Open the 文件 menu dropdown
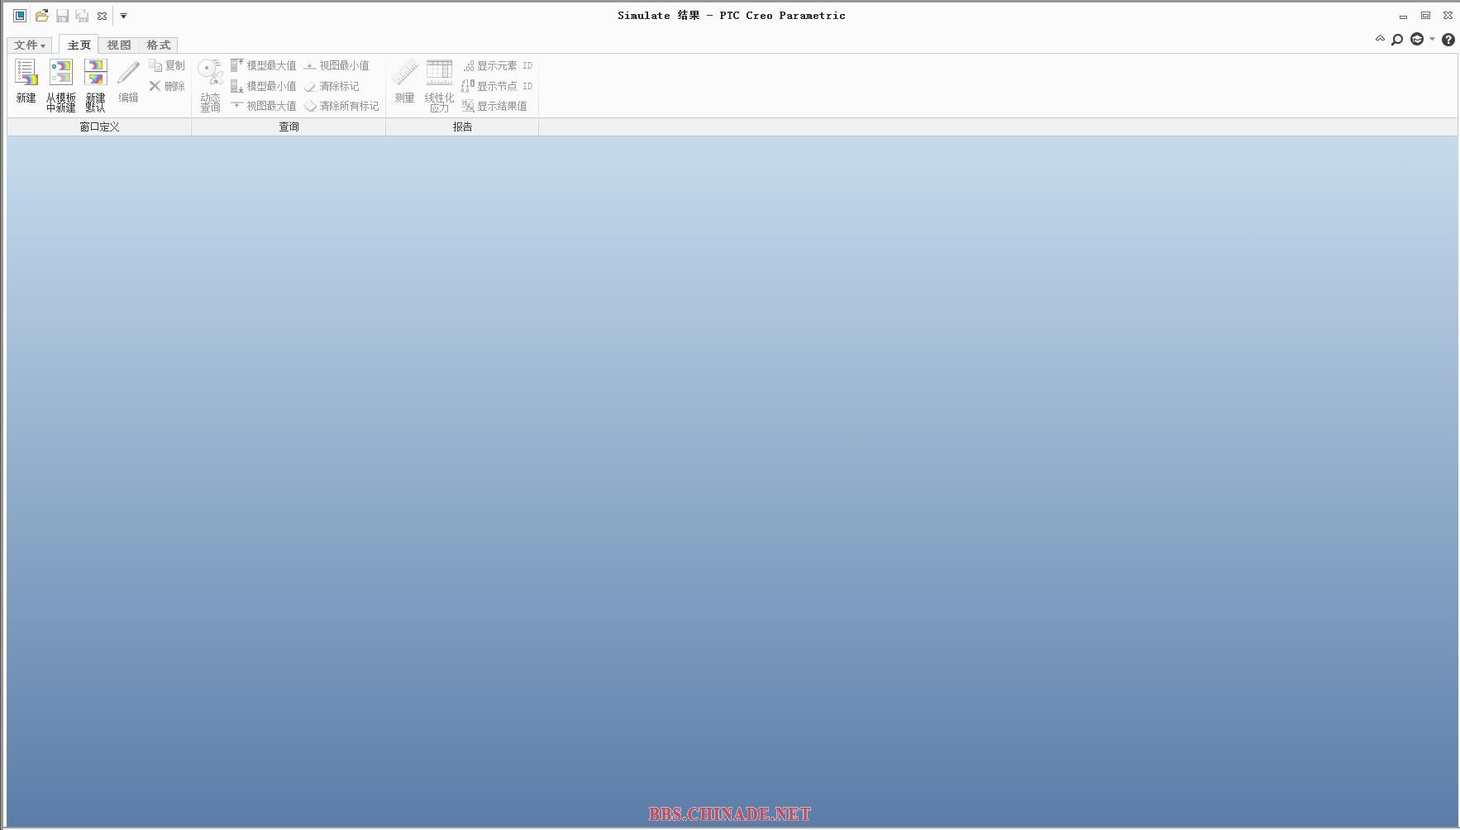1460x830 pixels. [30, 45]
